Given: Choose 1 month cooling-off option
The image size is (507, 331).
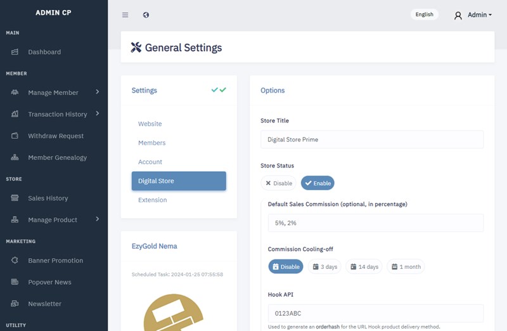Looking at the screenshot, I should pos(406,266).
